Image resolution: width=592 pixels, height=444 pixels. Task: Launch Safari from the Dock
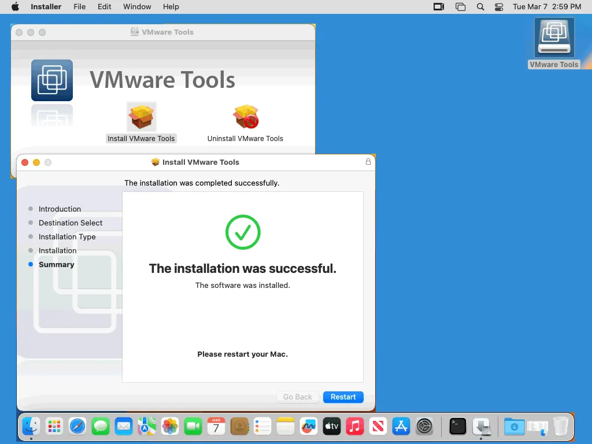[x=77, y=427]
